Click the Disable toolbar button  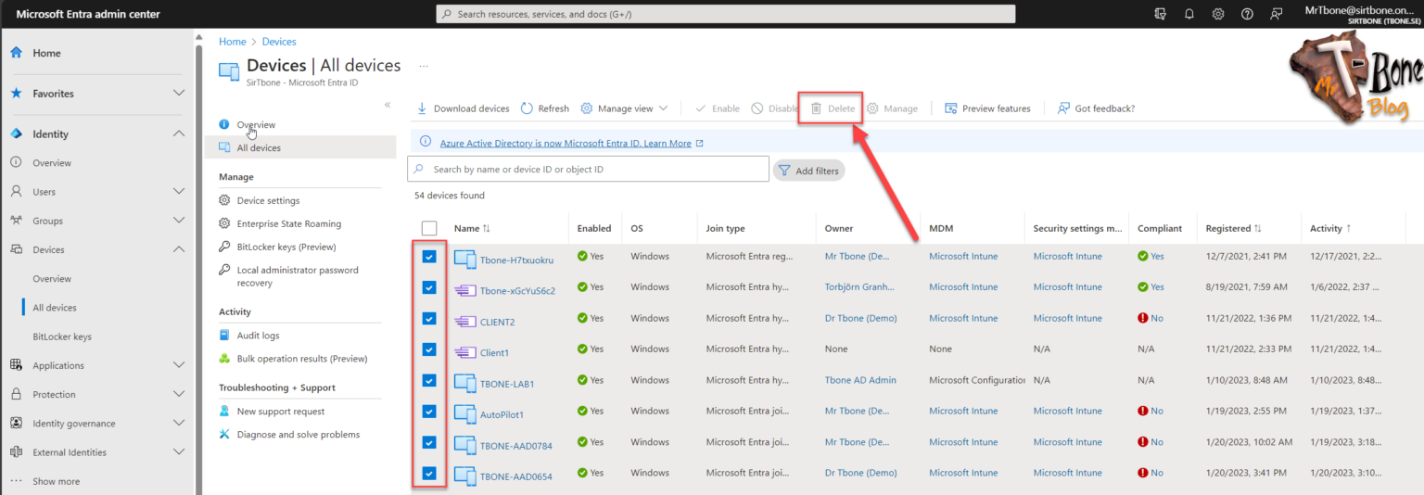coord(775,108)
